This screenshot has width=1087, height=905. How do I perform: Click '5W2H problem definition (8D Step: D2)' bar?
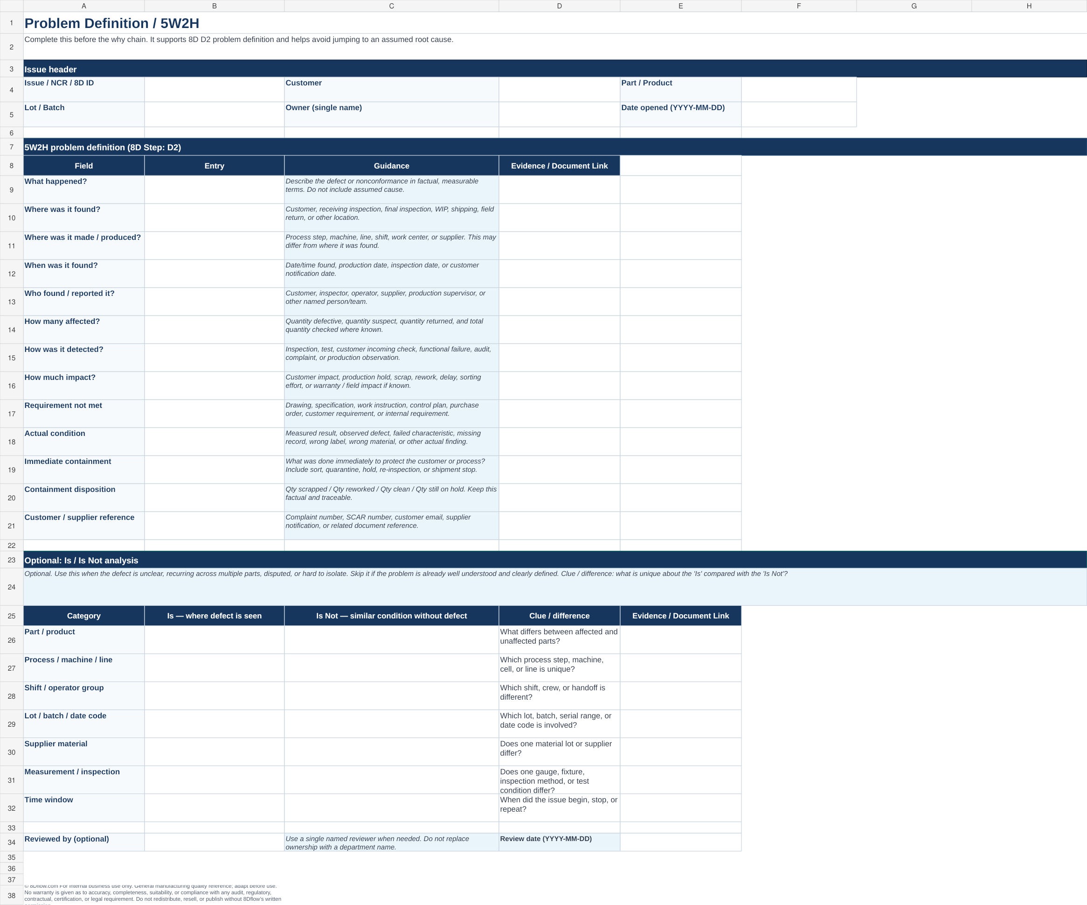555,147
